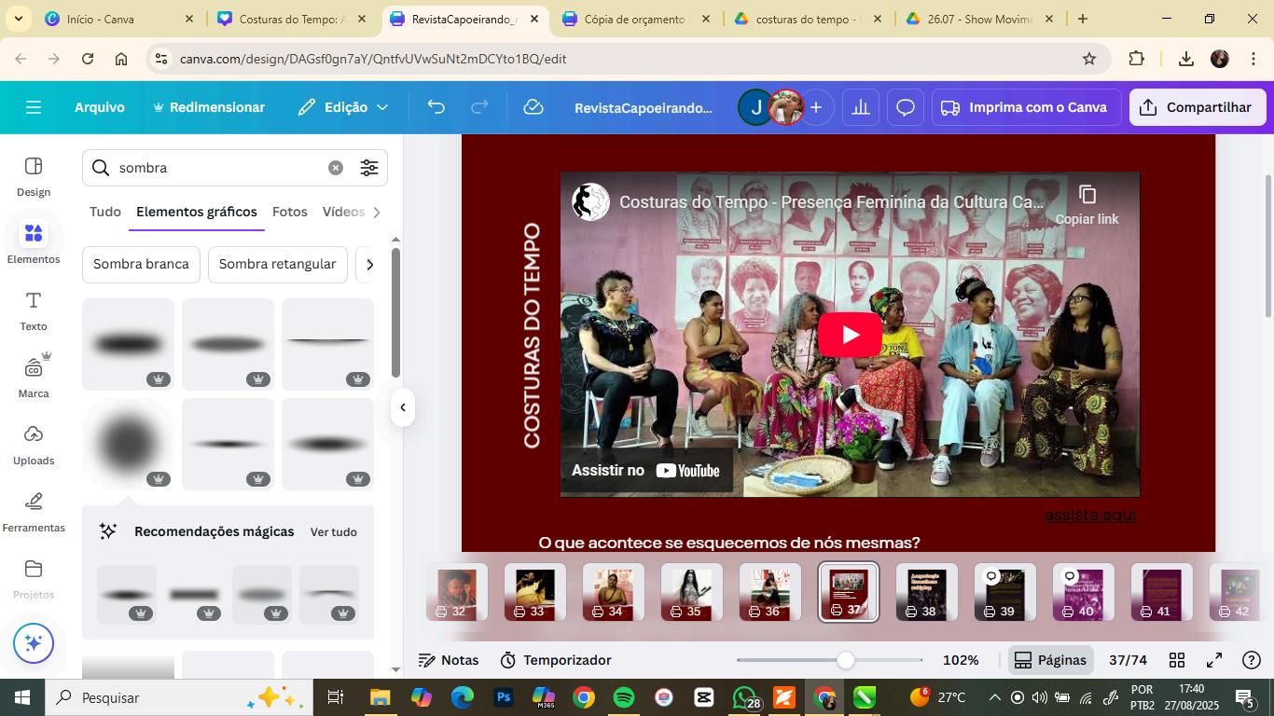Clear the sombra search text

(336, 168)
